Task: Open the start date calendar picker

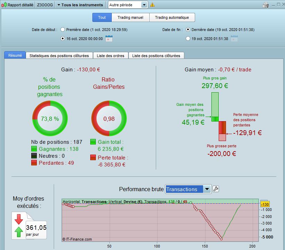Action: 109,39
